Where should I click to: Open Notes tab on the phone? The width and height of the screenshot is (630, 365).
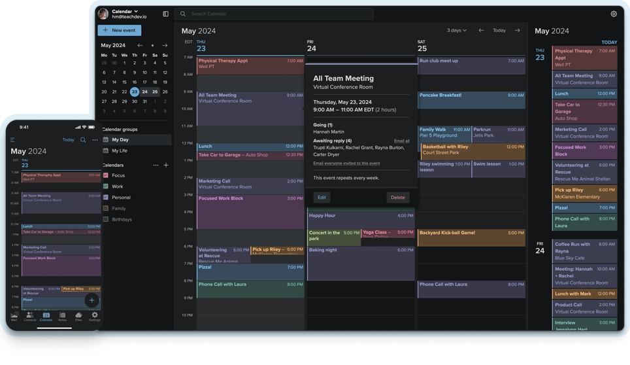[x=62, y=317]
